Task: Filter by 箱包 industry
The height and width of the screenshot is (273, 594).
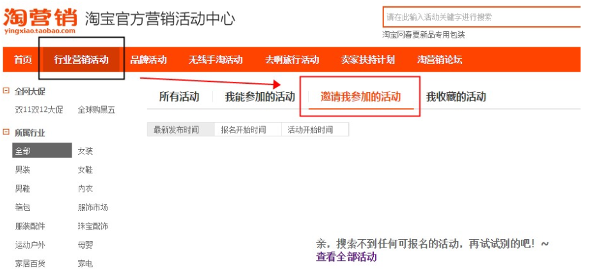Action: coord(22,207)
